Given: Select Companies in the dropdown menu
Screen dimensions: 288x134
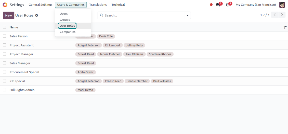Looking at the screenshot, I should (x=68, y=32).
